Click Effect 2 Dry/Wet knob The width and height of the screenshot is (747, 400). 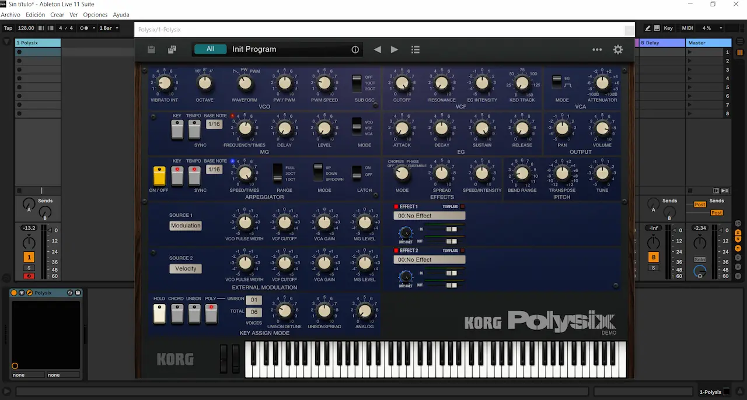tap(405, 277)
